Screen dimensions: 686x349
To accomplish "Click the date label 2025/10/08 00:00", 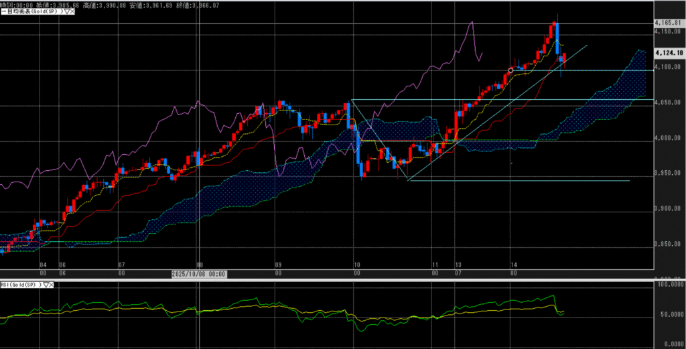I will pos(198,273).
